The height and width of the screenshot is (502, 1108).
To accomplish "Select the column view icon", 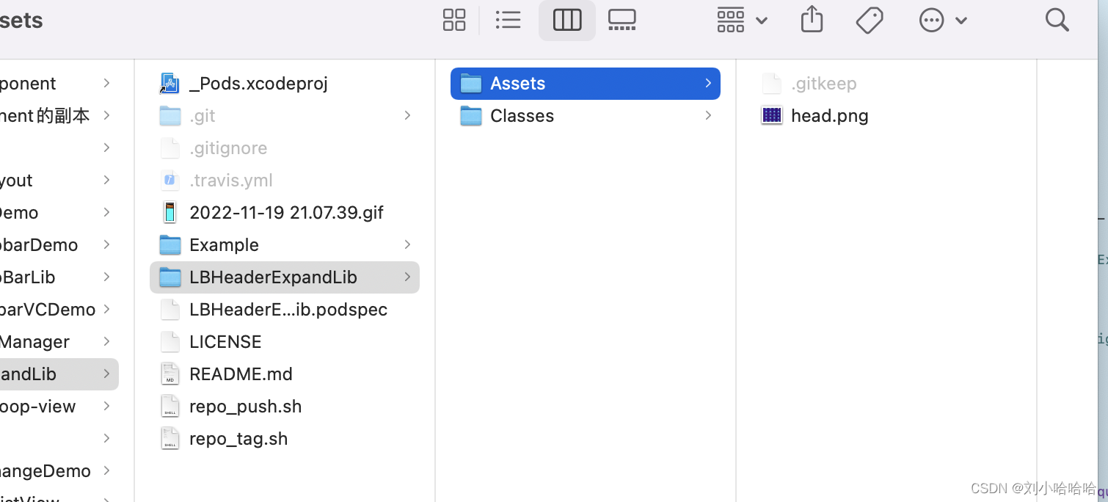I will pos(566,20).
